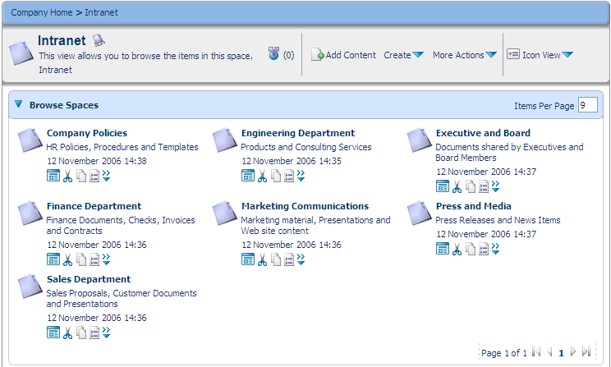Open Sales Department folder icon

point(30,287)
